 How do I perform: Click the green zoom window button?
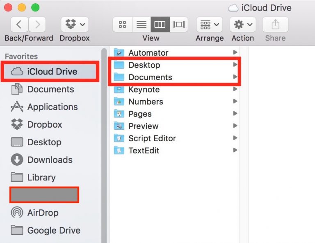click(x=35, y=8)
